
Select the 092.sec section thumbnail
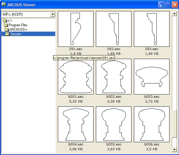pyautogui.click(x=114, y=29)
